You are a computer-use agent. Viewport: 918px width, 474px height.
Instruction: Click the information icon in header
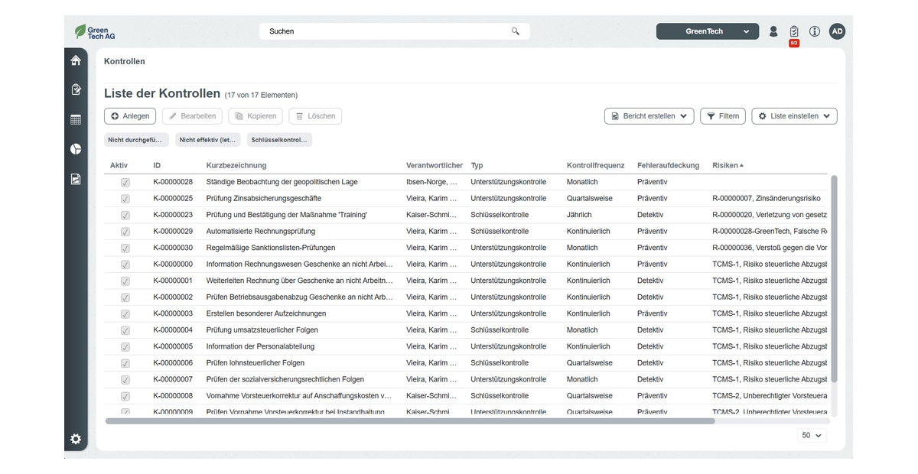pos(815,31)
